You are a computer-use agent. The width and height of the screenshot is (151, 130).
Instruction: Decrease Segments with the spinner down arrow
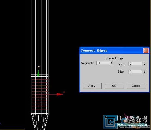coord(112,64)
